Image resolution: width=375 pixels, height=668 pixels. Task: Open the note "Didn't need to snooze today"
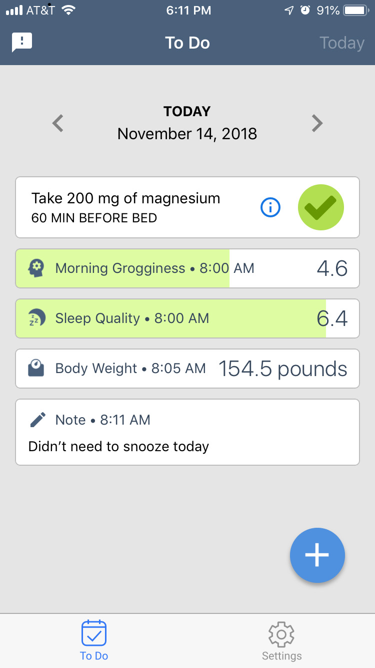coord(187,441)
